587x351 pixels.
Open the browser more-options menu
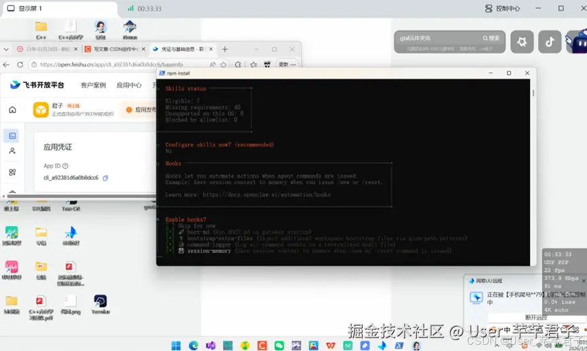pyautogui.click(x=293, y=64)
